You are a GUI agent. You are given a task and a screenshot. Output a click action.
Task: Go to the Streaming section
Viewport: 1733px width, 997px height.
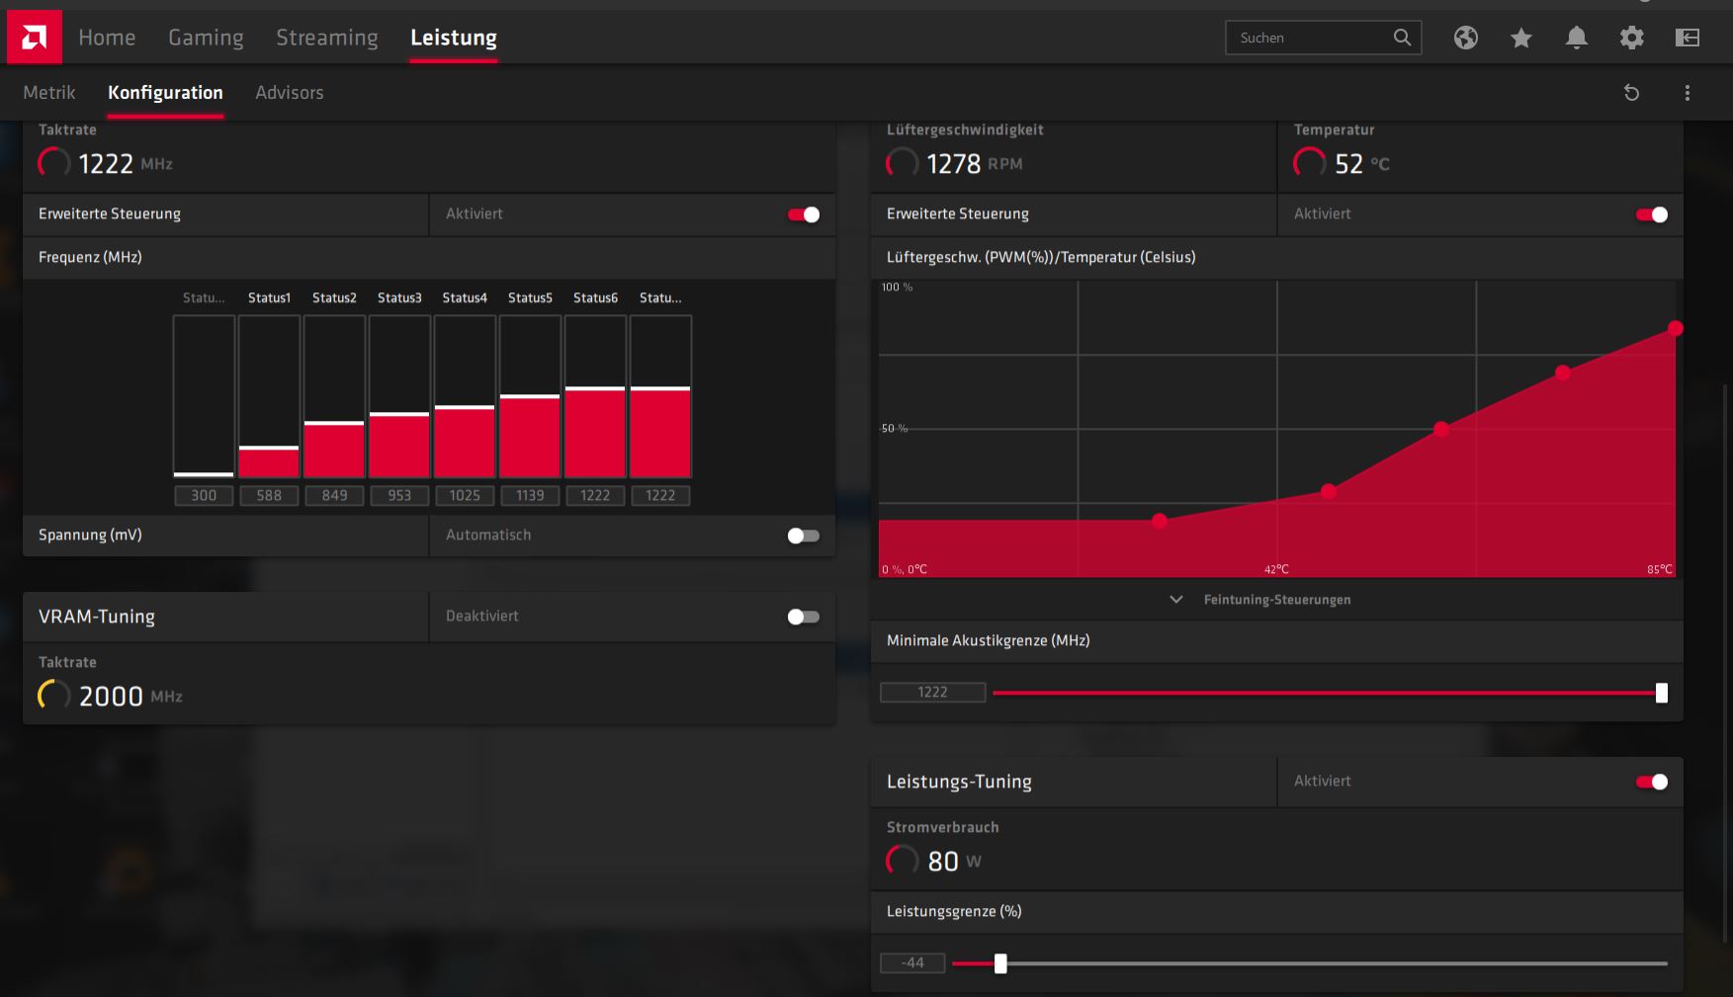pyautogui.click(x=326, y=37)
